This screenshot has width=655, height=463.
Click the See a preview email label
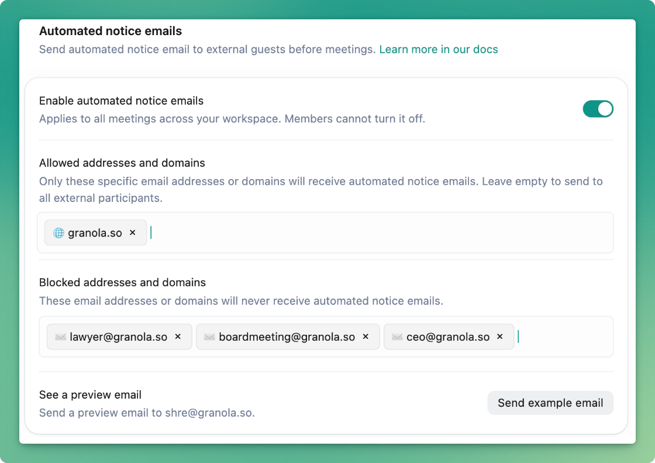pos(90,395)
